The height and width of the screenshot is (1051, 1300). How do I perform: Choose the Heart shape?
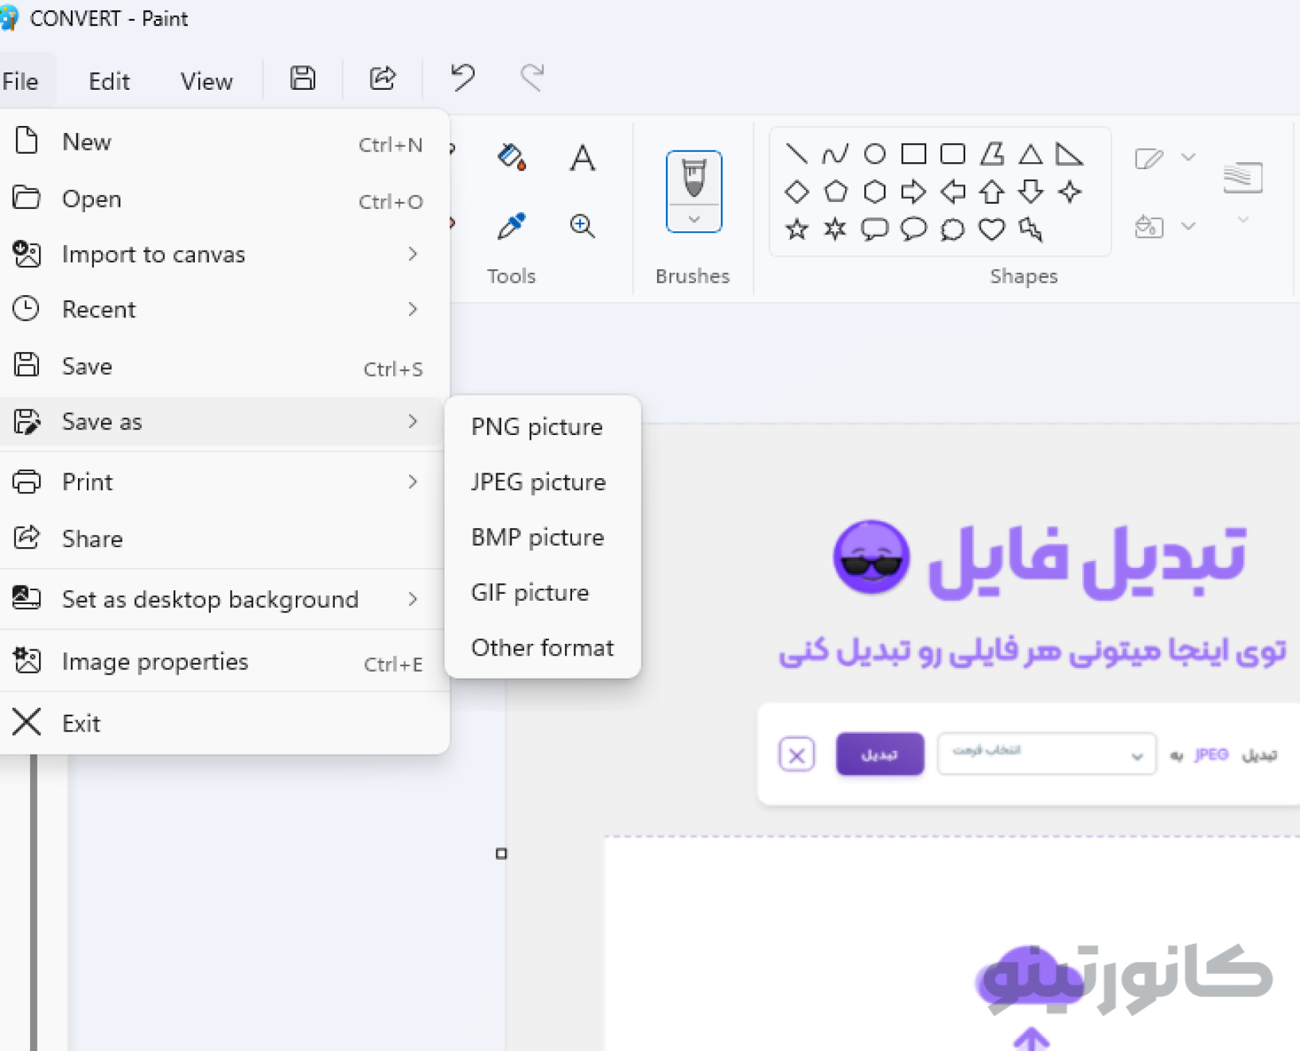point(992,229)
